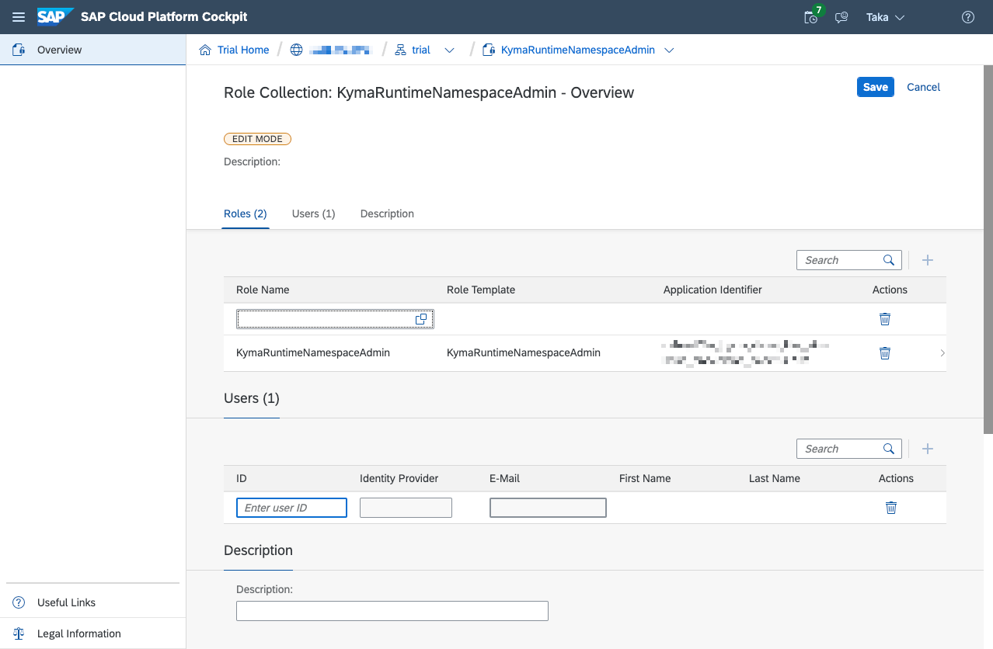Select Overview in the sidebar
993x649 pixels.
pyautogui.click(x=93, y=50)
